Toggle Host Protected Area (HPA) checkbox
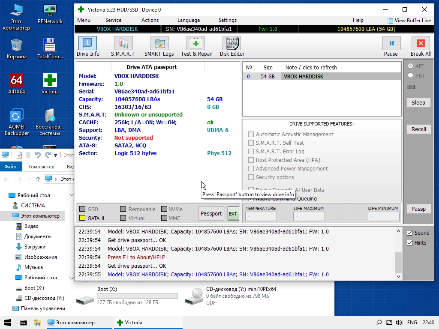 coord(251,160)
